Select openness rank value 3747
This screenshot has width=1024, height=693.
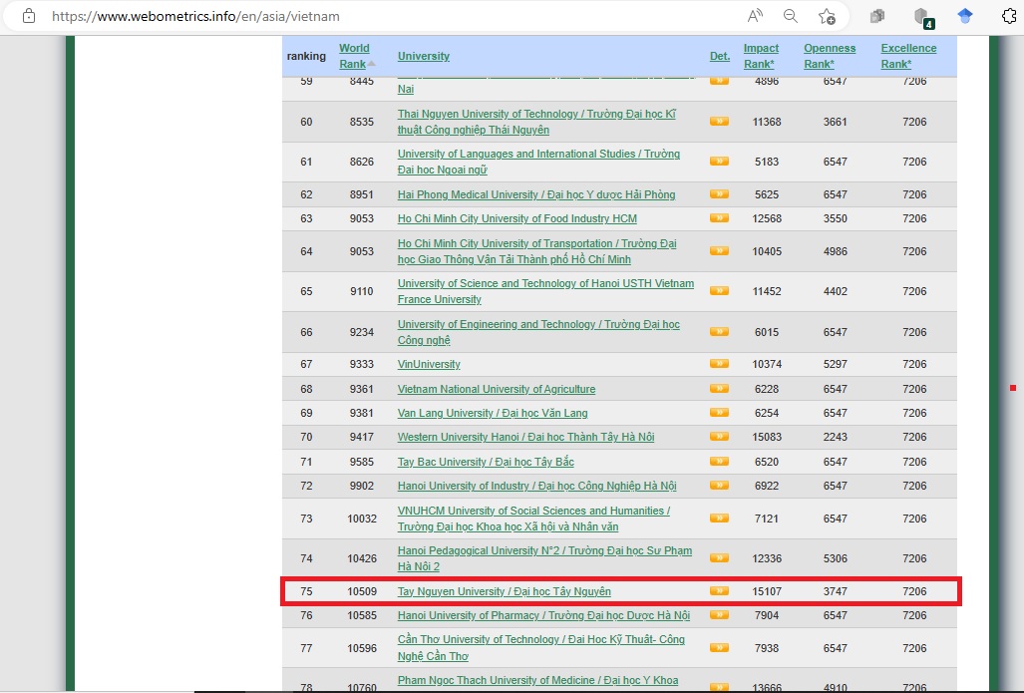pyautogui.click(x=836, y=591)
